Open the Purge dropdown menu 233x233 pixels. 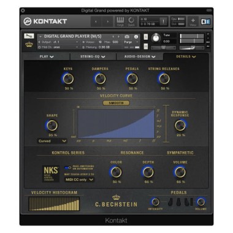pyautogui.click(x=131, y=42)
